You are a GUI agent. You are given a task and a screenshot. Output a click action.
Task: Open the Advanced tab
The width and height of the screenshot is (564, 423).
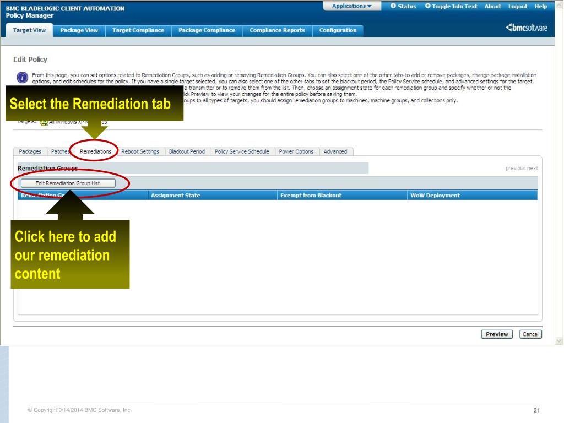(x=335, y=151)
